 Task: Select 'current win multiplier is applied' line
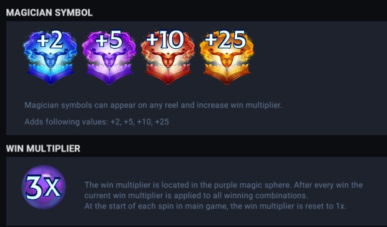(196, 196)
